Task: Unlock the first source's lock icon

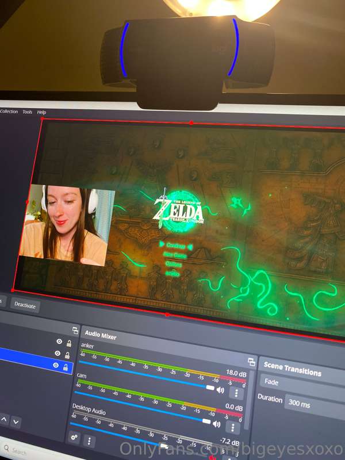Action: 69,343
